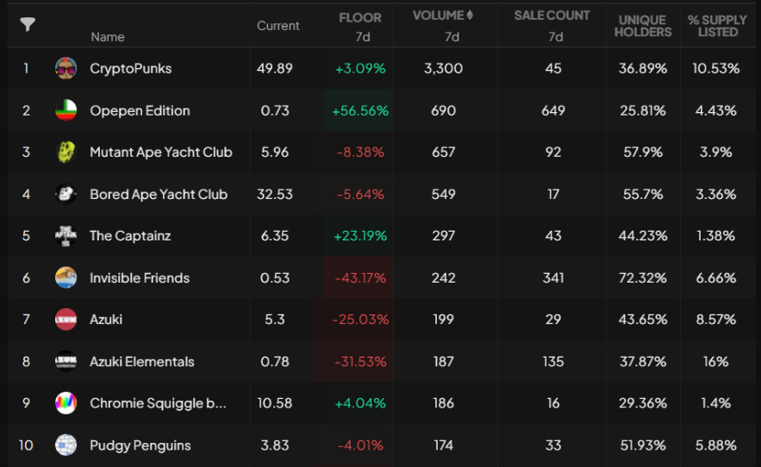Click the -43.17% floor change cell
This screenshot has width=761, height=467.
[x=360, y=277]
